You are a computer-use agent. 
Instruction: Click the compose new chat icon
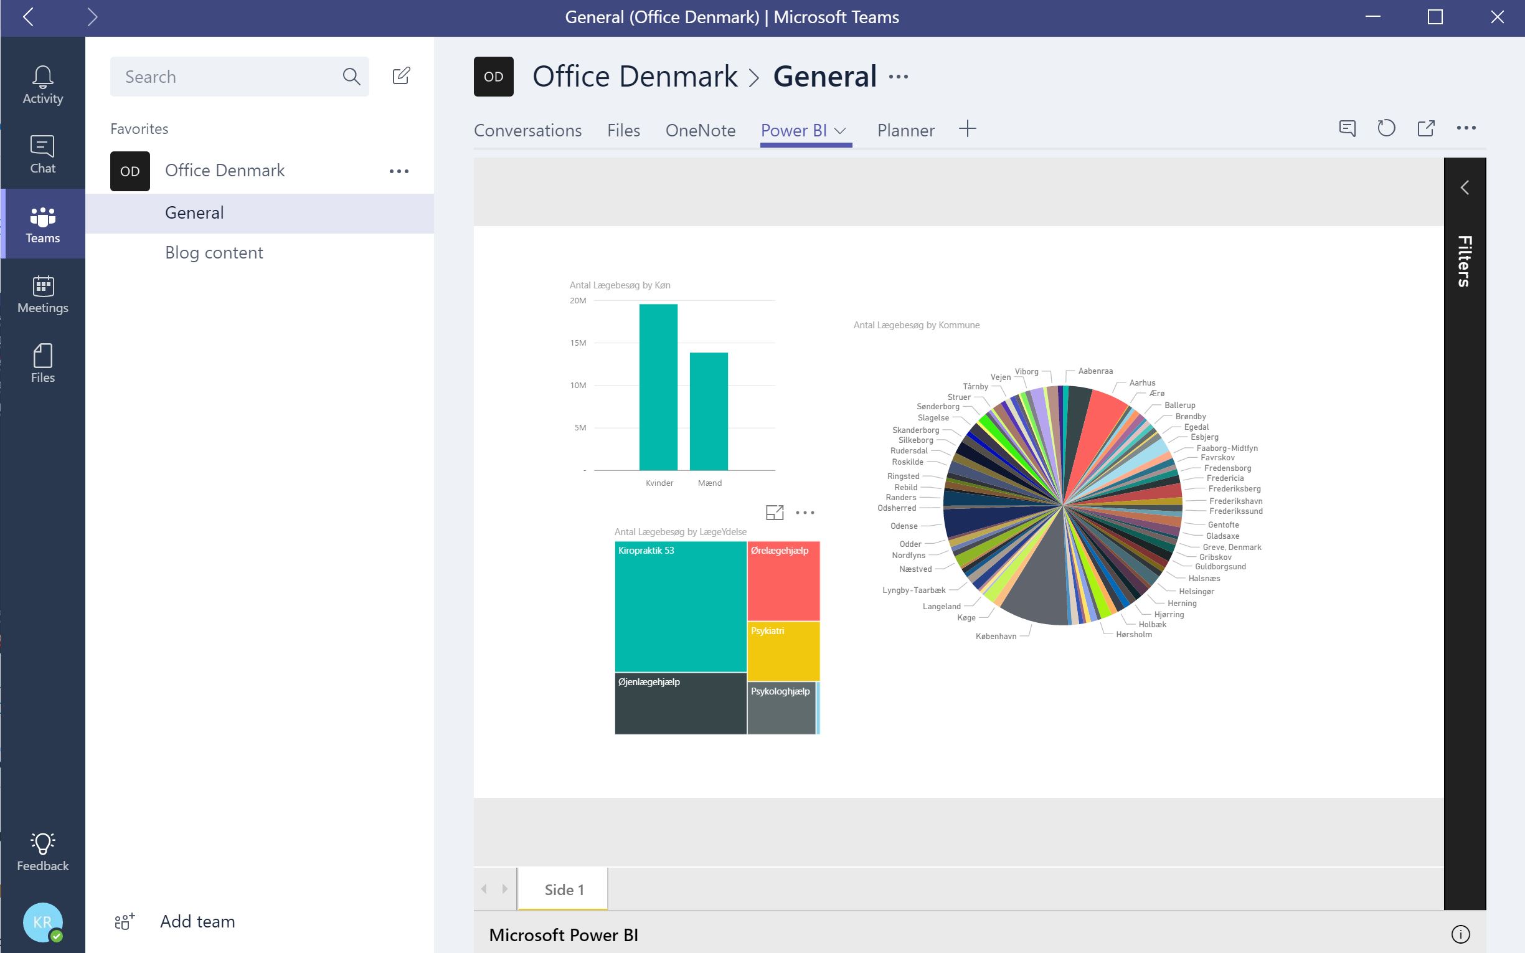point(401,76)
